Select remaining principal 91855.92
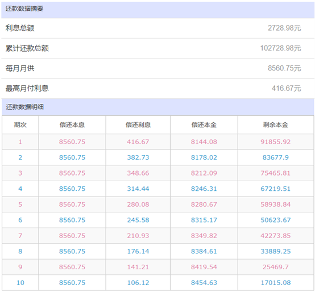This screenshot has height=292, width=315. pos(276,142)
